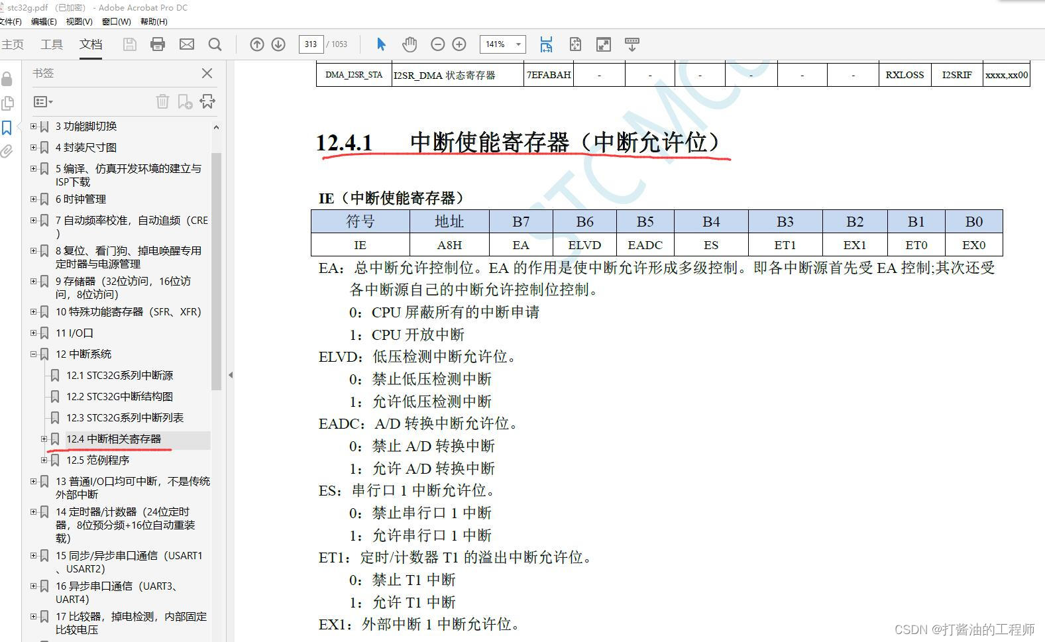
Task: Expand bookmark 6 时钟管理
Action: coord(33,199)
